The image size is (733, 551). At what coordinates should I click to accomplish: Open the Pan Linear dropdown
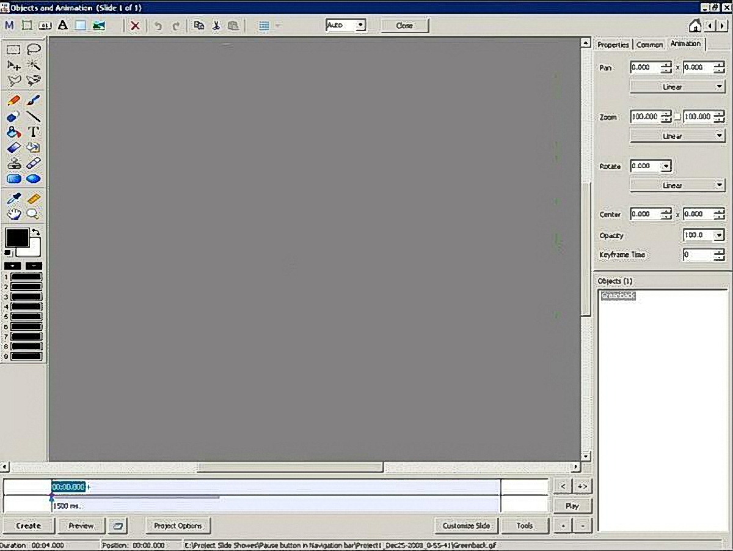[x=677, y=87]
